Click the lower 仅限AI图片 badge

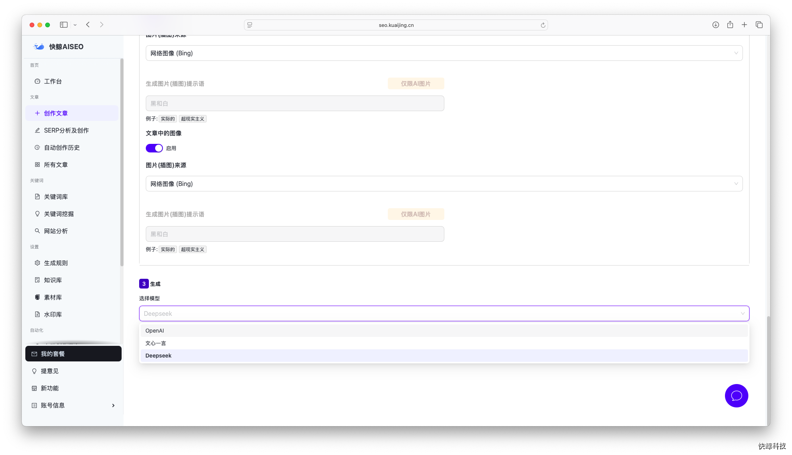(415, 214)
